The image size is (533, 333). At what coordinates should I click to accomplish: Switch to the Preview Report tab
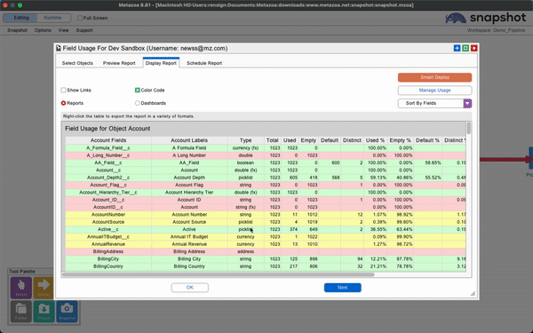pos(119,63)
